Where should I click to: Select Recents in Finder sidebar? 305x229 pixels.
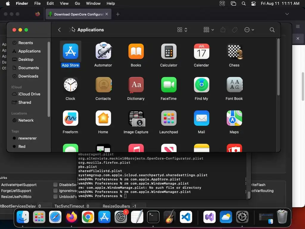(x=26, y=43)
